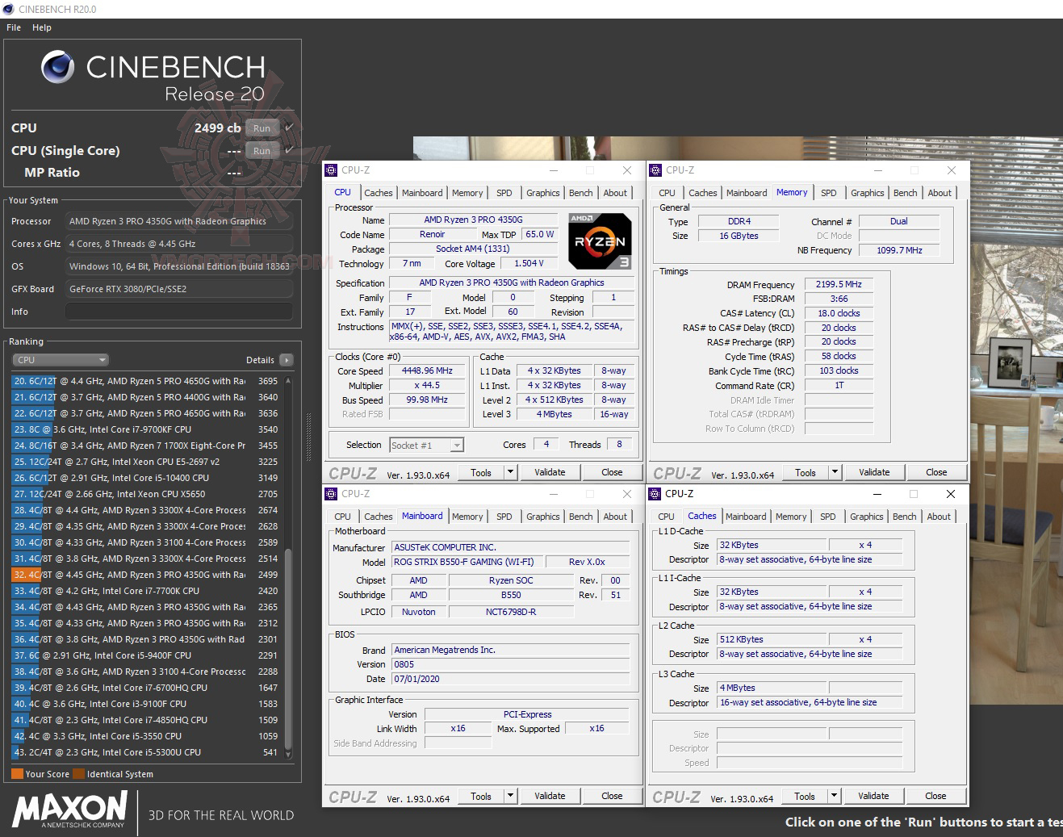Switch to Bench tab in CPU-Z processor window
Screen dimensions: 1063x837
click(581, 193)
